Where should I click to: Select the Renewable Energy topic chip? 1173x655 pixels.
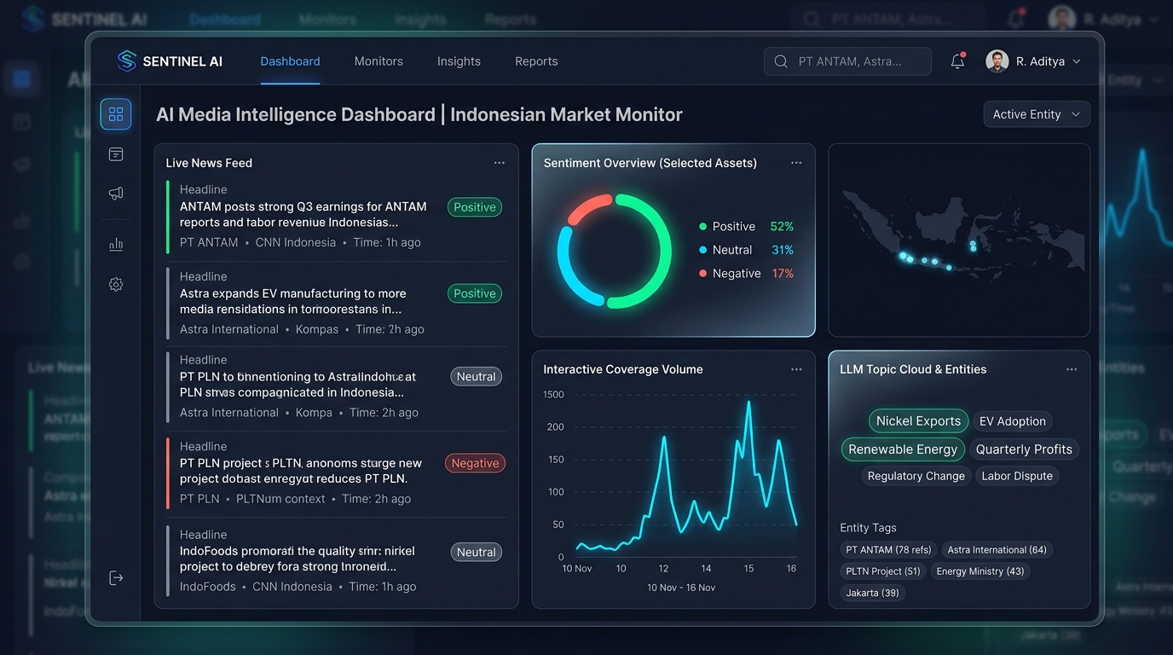903,449
